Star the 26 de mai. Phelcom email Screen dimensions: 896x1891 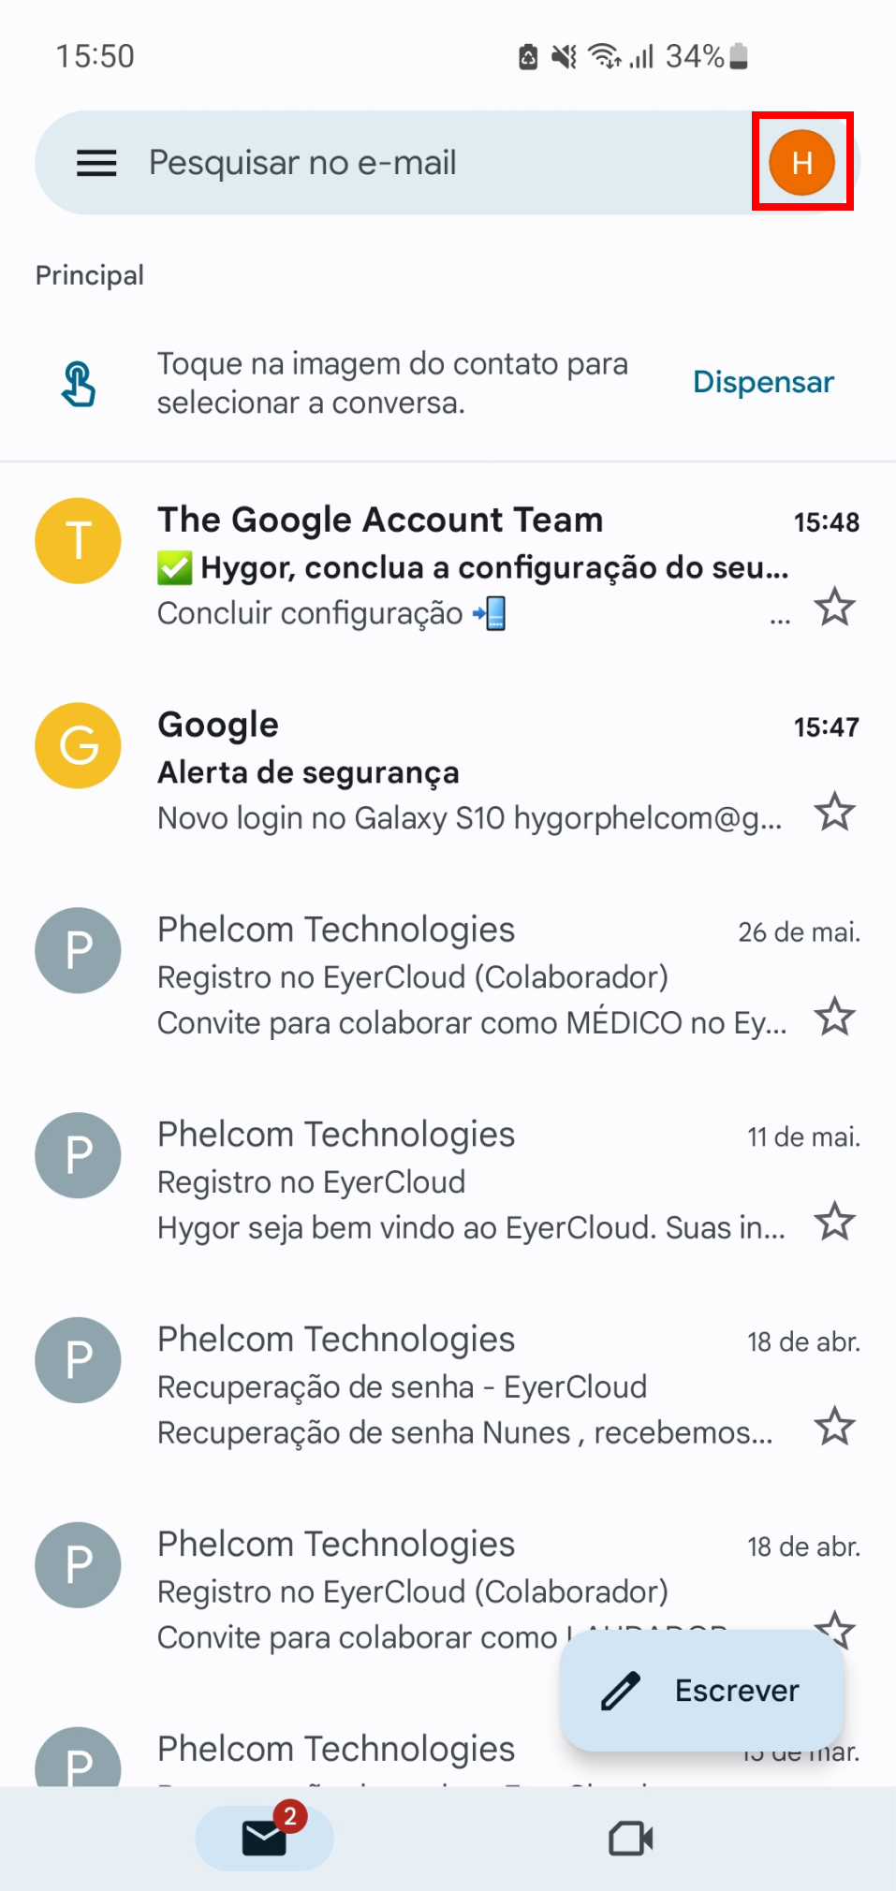click(834, 1017)
